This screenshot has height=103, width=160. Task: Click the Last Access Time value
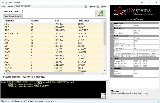tap(146, 63)
